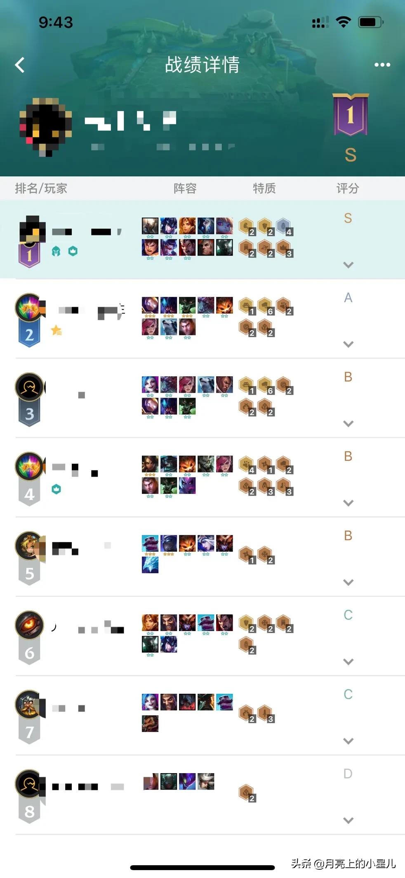This screenshot has height=878, width=405.
Task: Tap the 阵容 column header
Action: tap(185, 188)
